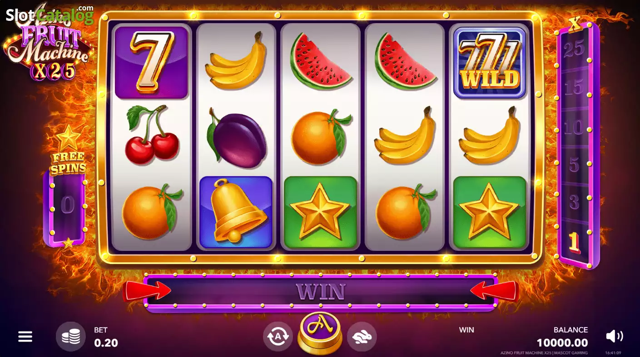Select the purple lucky 7 symbol
This screenshot has width=640, height=357.
tap(151, 63)
